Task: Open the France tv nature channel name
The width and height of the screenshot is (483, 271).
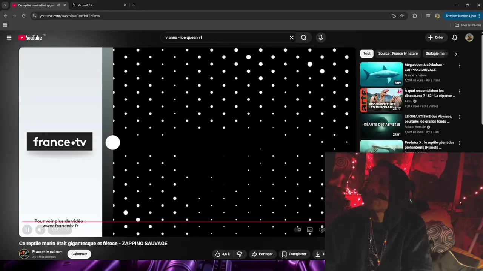Action: point(47,252)
